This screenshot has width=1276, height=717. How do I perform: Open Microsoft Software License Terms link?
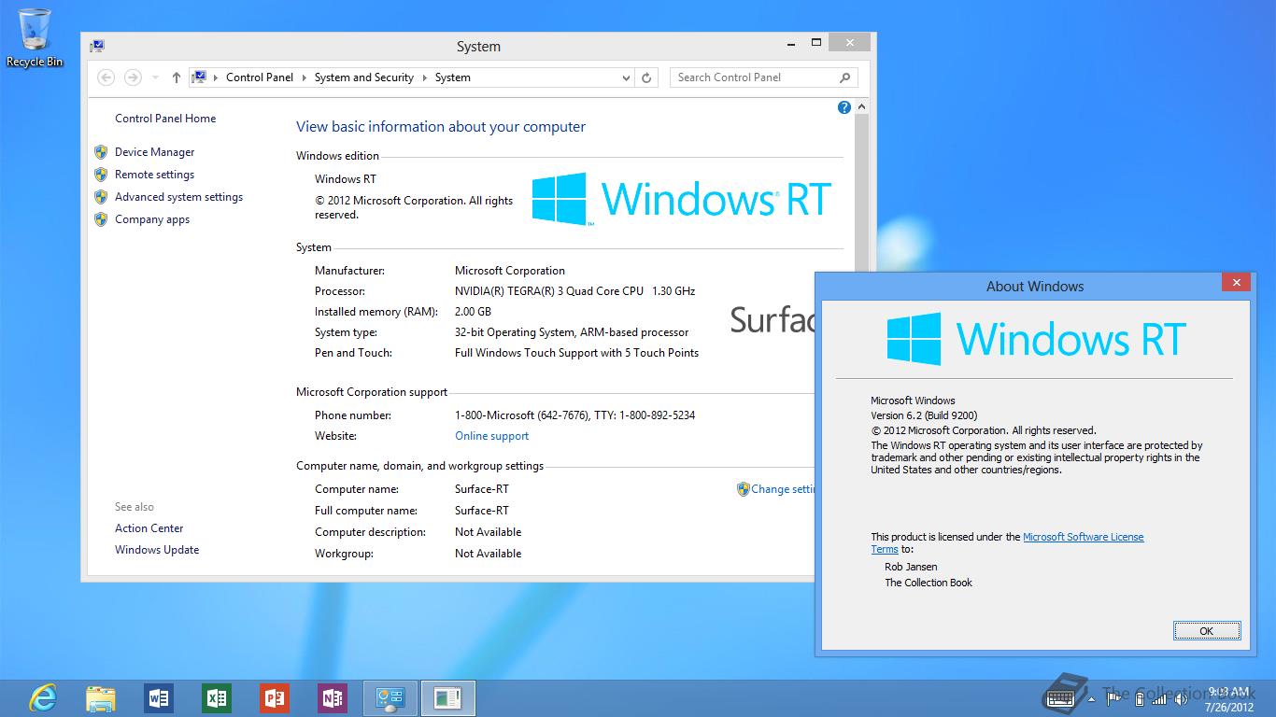1083,537
